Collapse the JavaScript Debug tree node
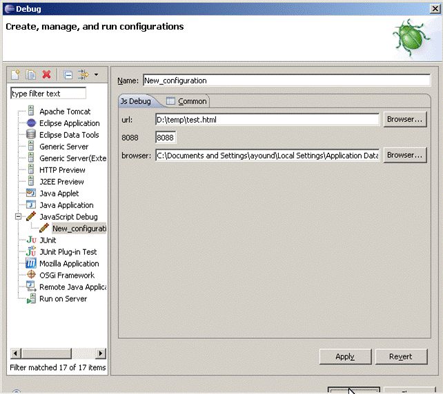The image size is (443, 394). (x=19, y=216)
